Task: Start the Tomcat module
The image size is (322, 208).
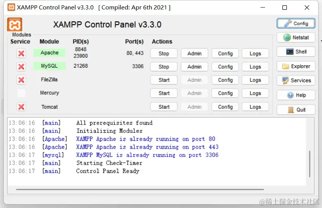Action: [164, 107]
